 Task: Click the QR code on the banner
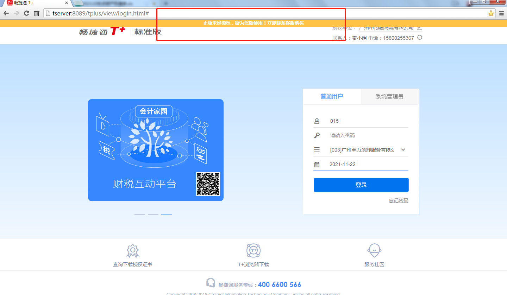point(208,184)
